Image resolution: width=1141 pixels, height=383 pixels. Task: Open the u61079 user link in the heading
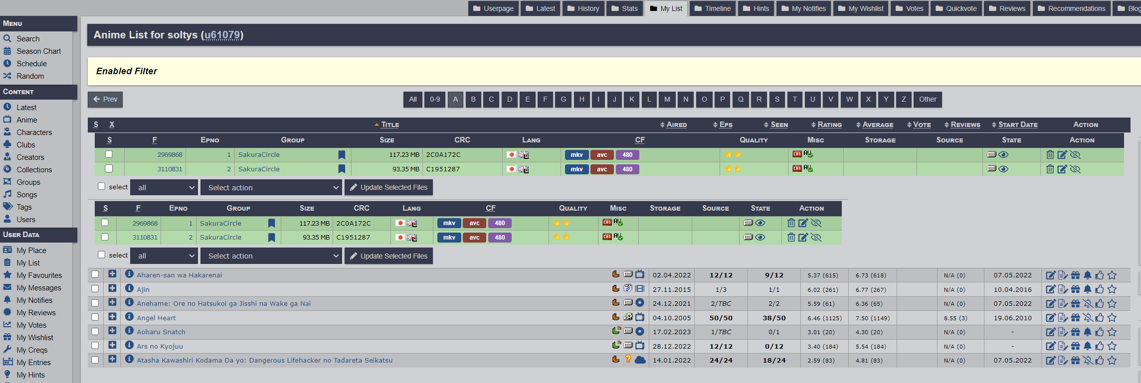[x=222, y=35]
